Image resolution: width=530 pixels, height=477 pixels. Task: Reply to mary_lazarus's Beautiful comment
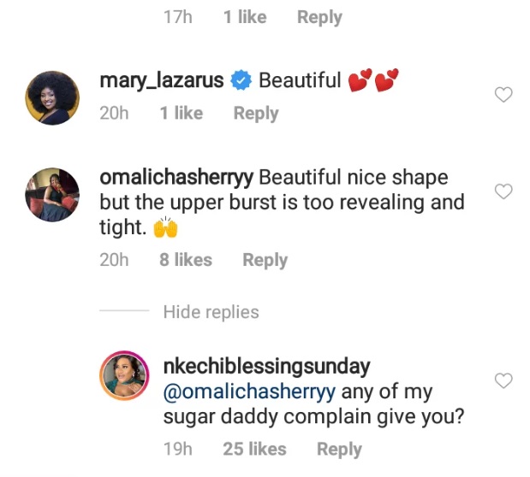coord(256,113)
